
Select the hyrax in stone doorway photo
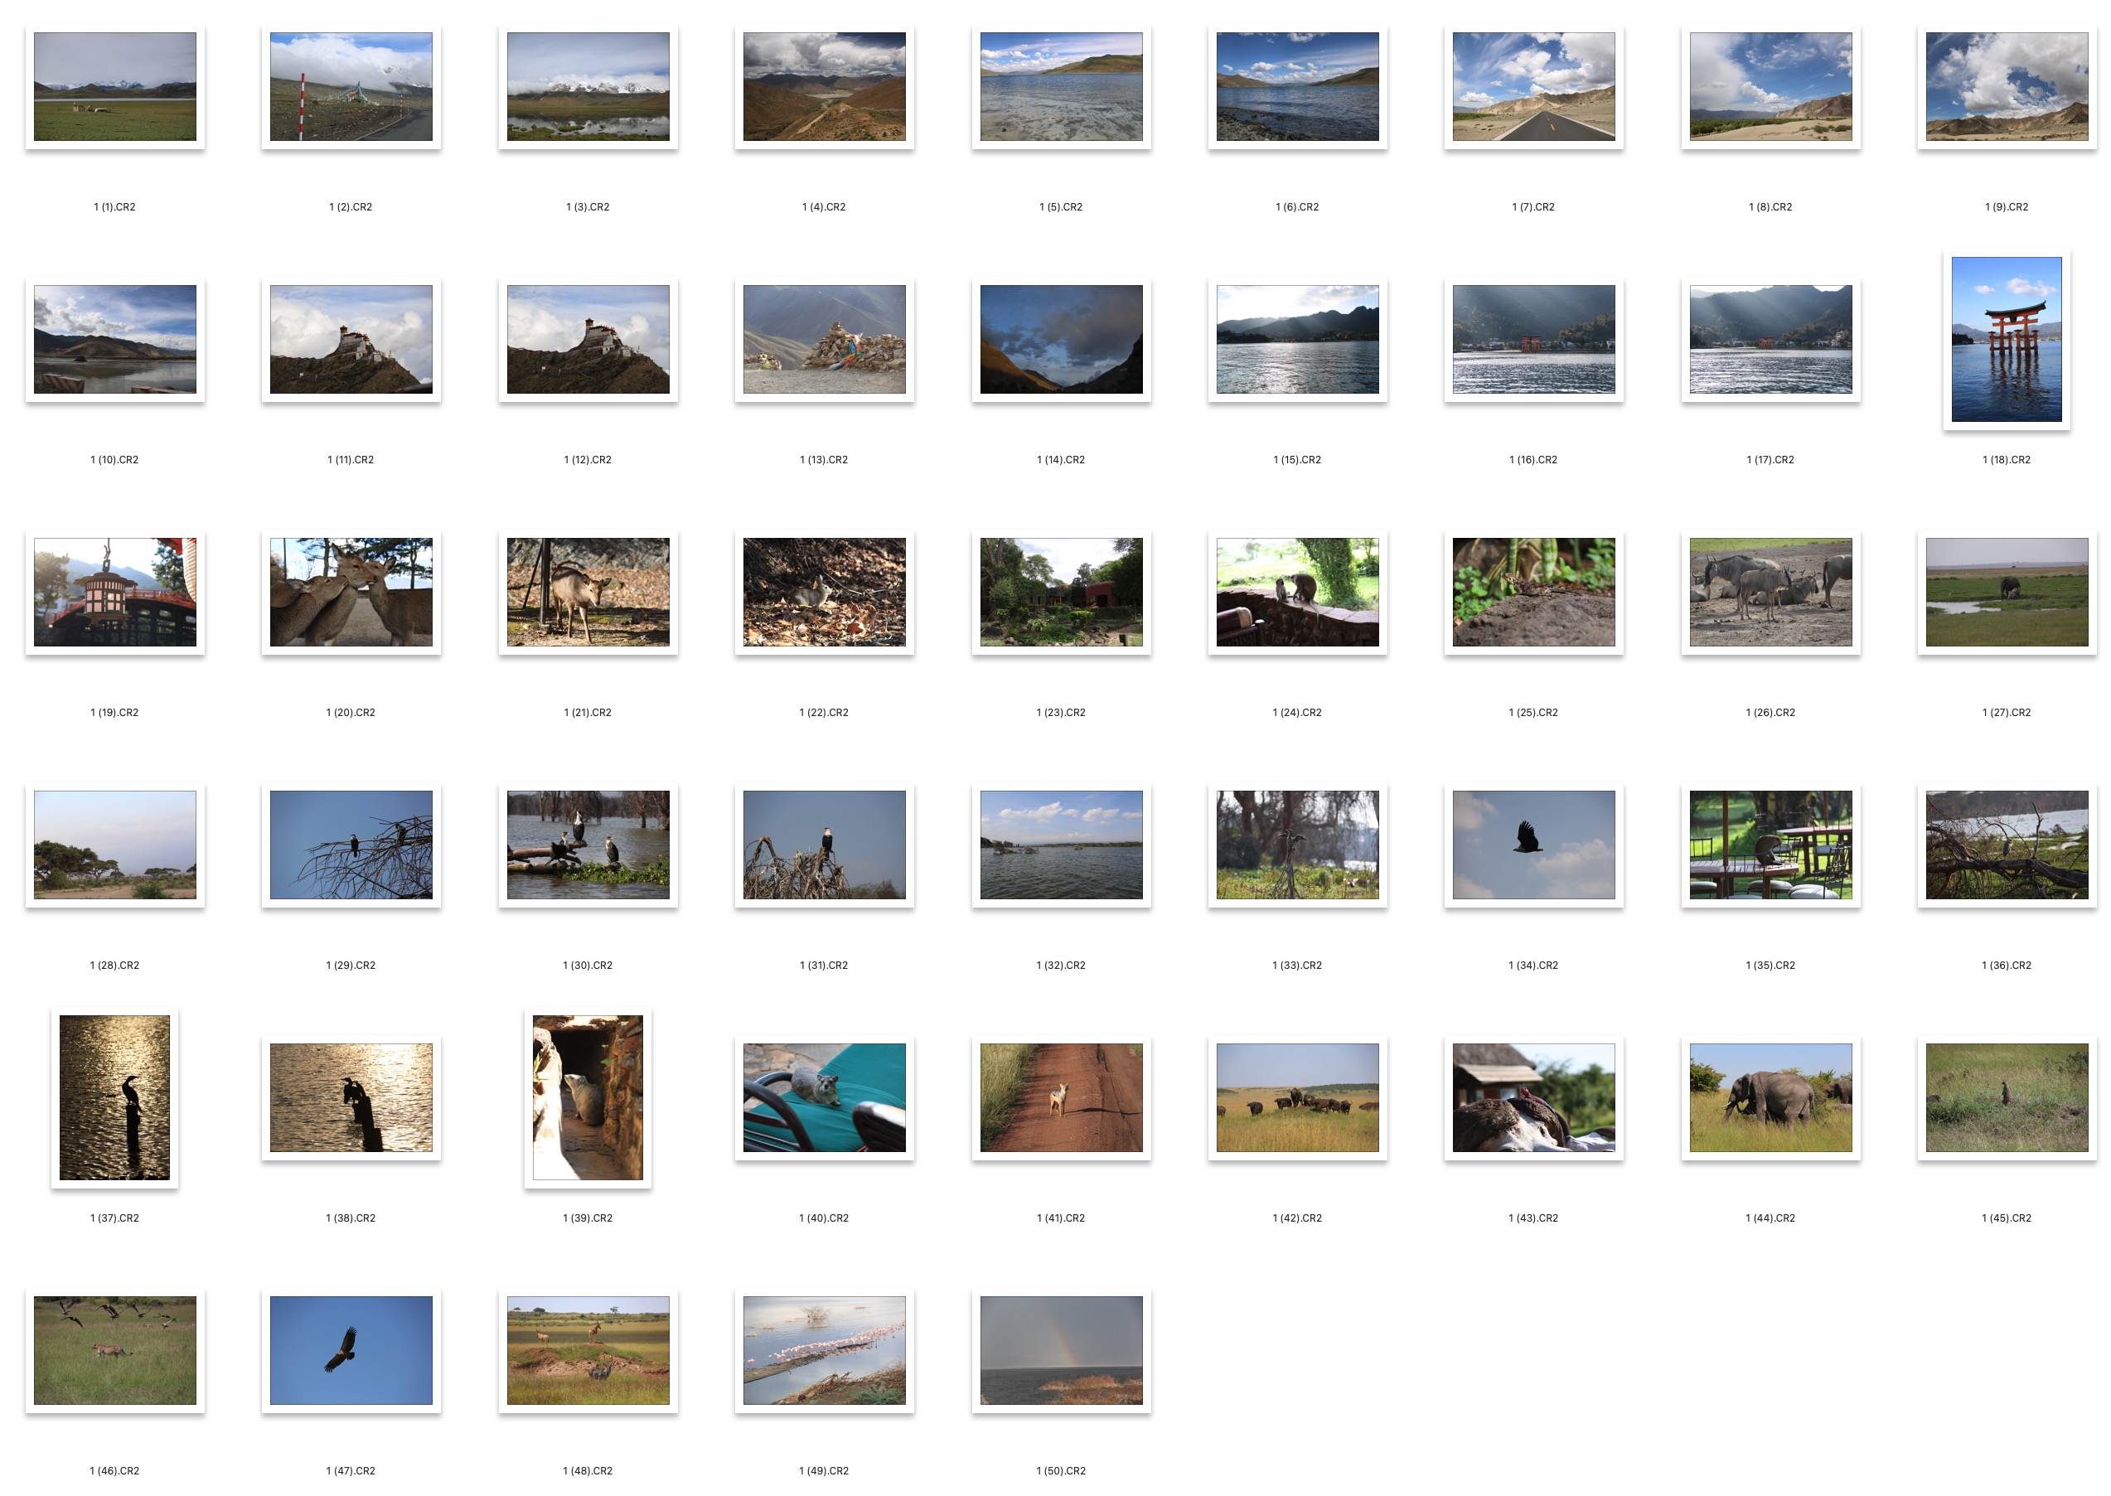pyautogui.click(x=588, y=1097)
